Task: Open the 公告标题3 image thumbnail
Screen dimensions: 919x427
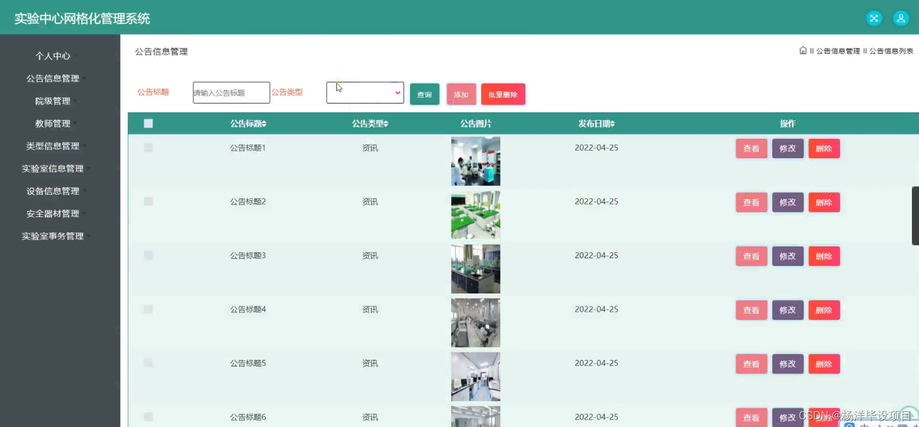Action: [475, 269]
